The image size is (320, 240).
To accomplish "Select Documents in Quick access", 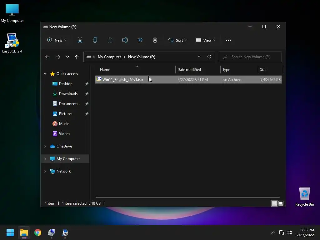I will pyautogui.click(x=68, y=104).
